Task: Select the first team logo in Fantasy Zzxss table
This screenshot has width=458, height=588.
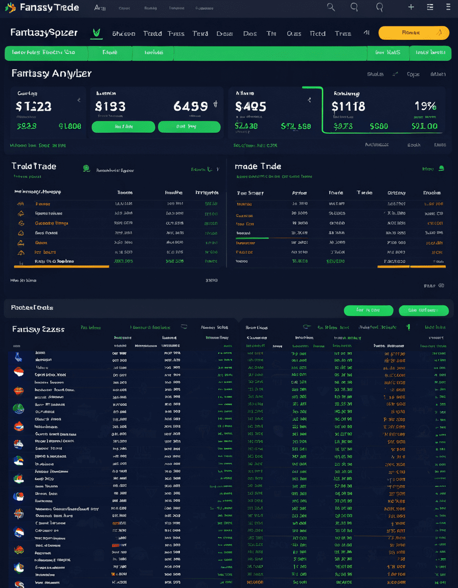Action: (18, 356)
